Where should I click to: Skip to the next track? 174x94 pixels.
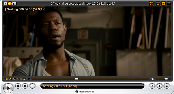32,86
